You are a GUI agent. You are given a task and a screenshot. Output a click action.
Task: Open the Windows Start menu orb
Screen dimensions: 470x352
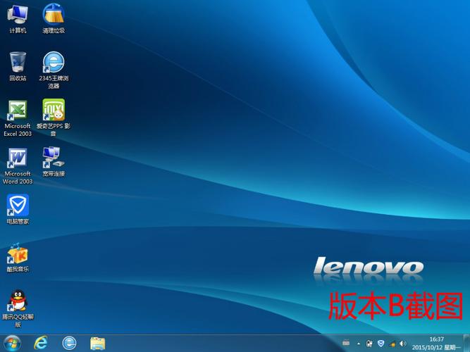[12, 343]
